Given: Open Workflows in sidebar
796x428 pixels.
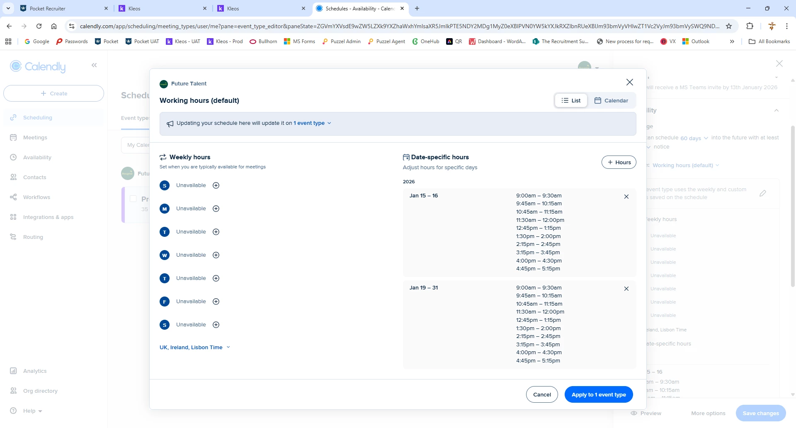Looking at the screenshot, I should [x=54, y=197].
